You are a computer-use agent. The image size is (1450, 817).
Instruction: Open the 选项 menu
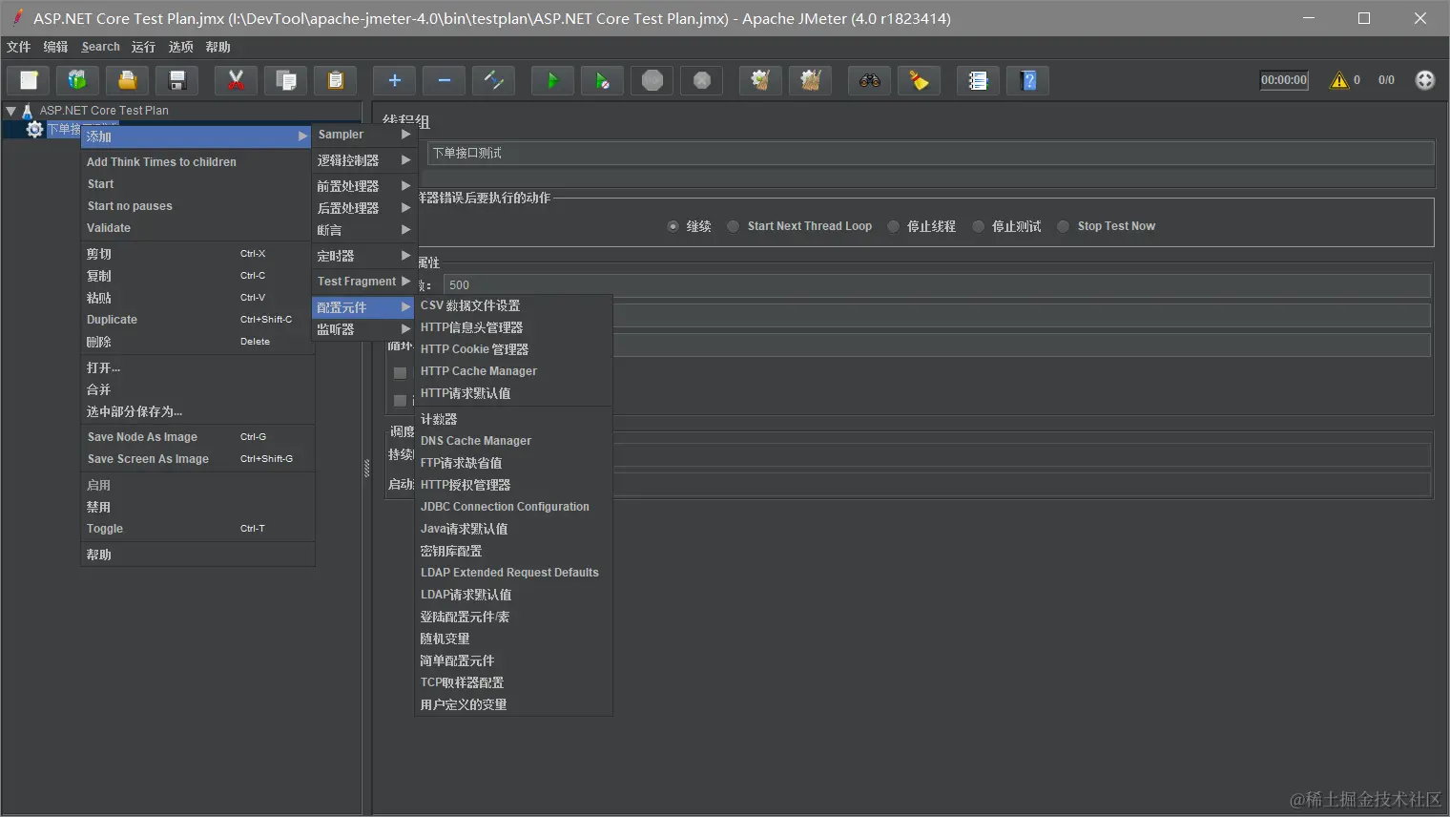click(180, 47)
